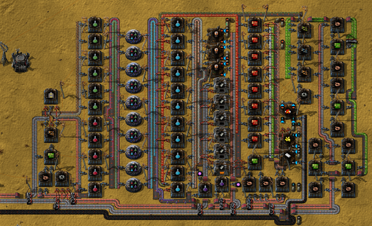Viewport: 372px width, 226px height.
Task: Click the topmost green science pack assembler
Action: coord(95,24)
